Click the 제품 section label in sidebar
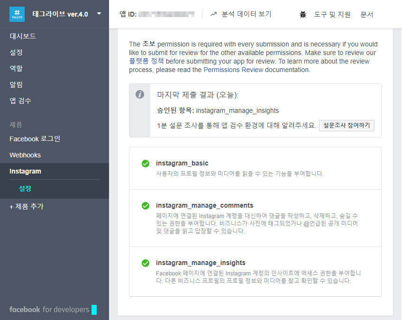This screenshot has height=320, width=402. coord(16,125)
